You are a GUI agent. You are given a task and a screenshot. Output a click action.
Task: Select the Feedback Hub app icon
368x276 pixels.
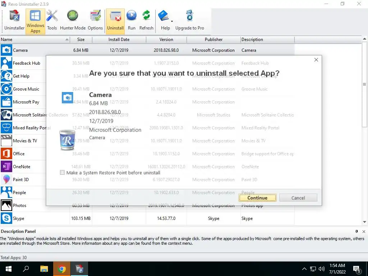[6, 63]
